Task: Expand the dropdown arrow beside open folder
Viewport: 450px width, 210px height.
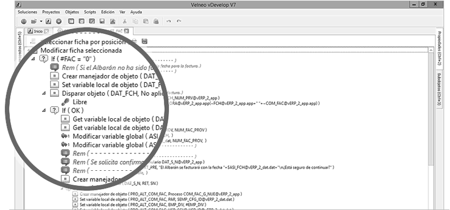Action: tap(41, 21)
